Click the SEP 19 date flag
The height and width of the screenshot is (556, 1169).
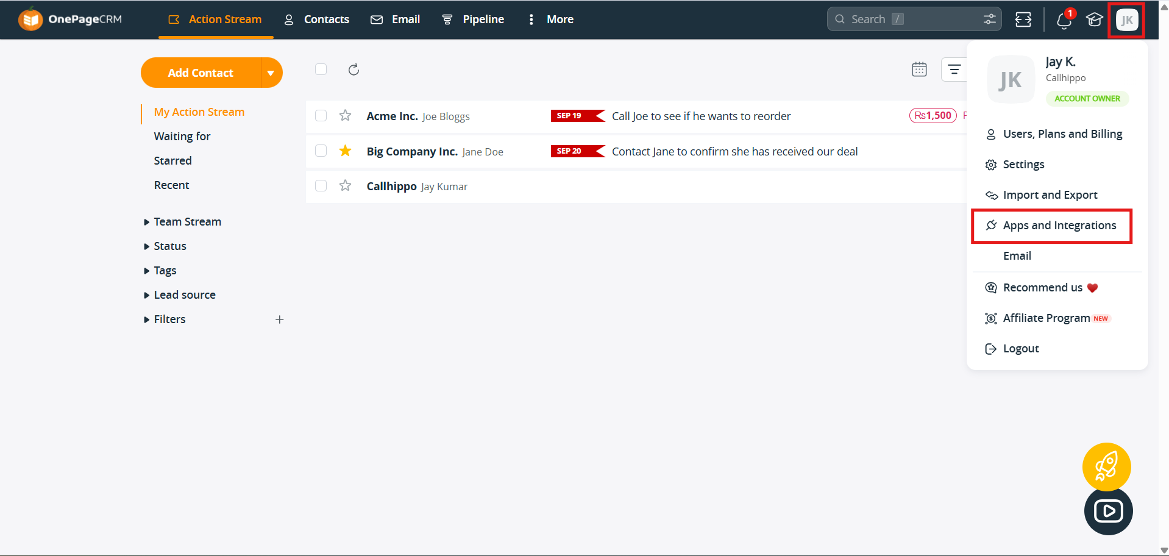pos(578,116)
